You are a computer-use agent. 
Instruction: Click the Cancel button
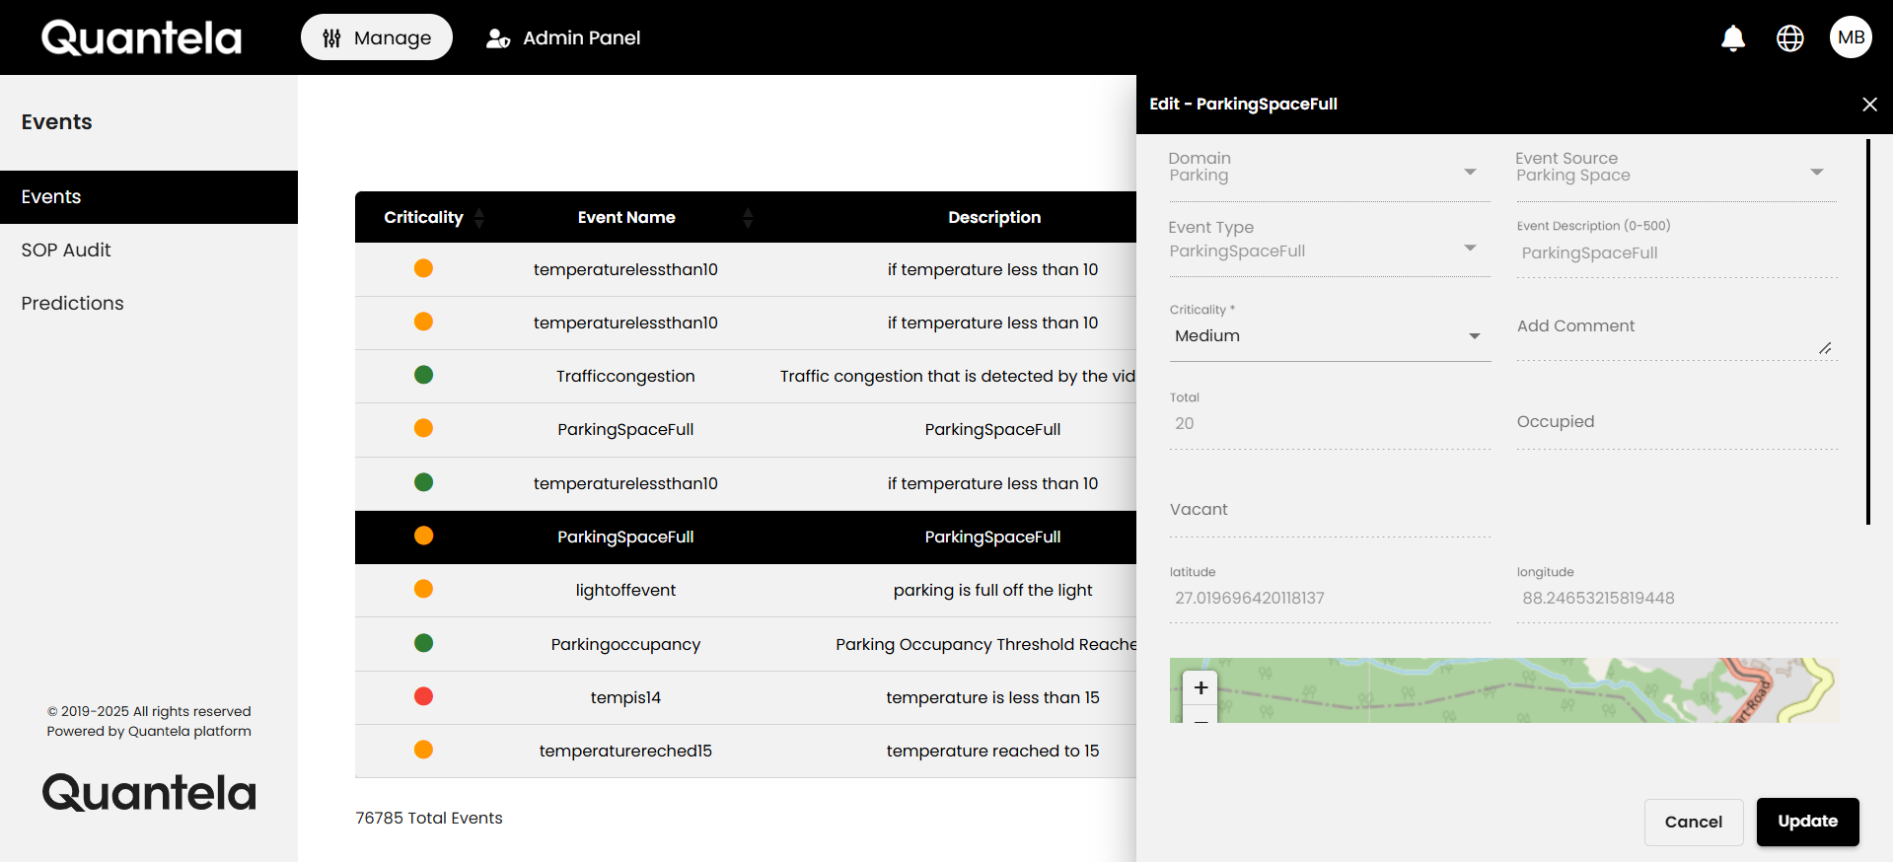pyautogui.click(x=1693, y=822)
